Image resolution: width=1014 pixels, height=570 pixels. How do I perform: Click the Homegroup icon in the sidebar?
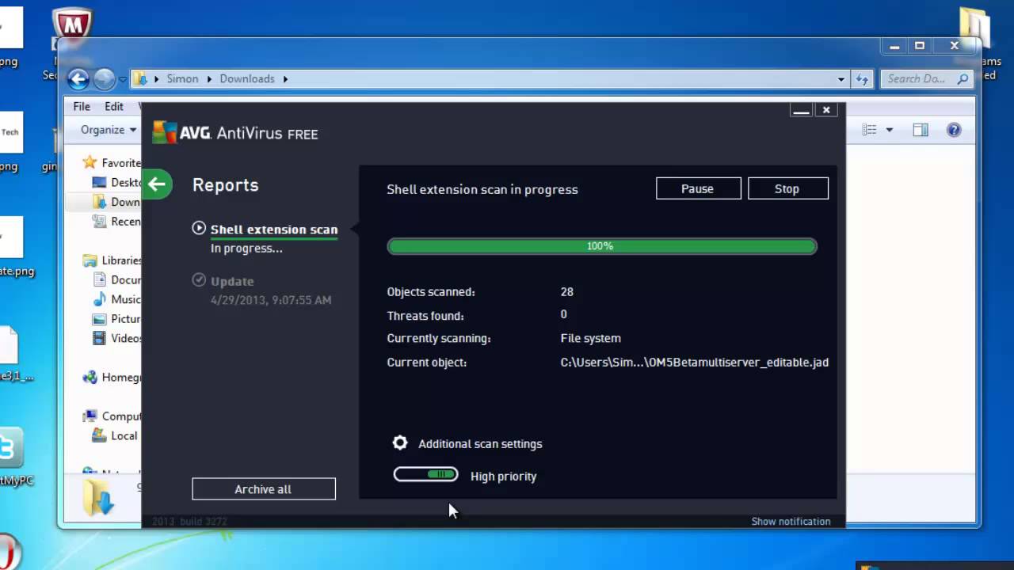point(90,377)
